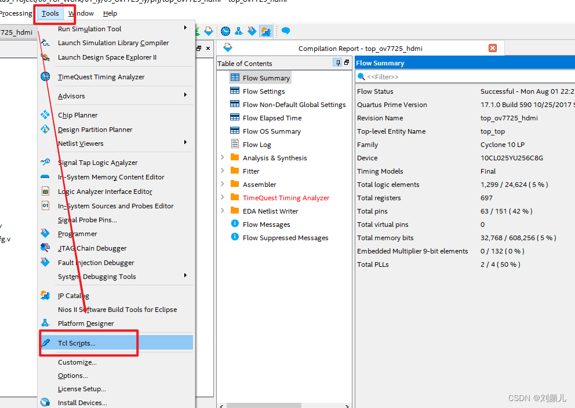Open Platform Designer from the toolbar
Screen dimensions: 575x408
239,31
